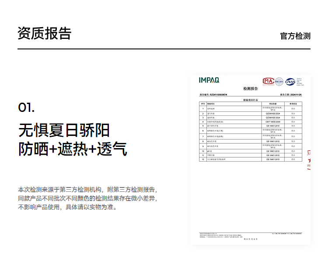Click the 检验项目汇总 table caption
Image resolution: width=328 pixels, height=260 pixels.
coord(251,100)
